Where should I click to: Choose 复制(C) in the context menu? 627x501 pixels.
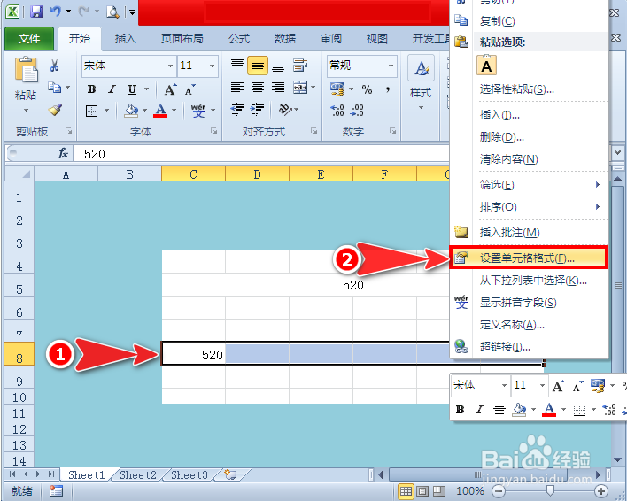529,20
